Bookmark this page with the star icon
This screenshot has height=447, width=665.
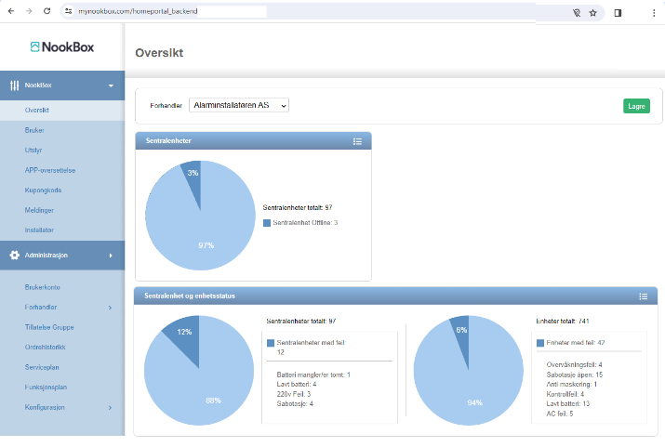tap(592, 13)
